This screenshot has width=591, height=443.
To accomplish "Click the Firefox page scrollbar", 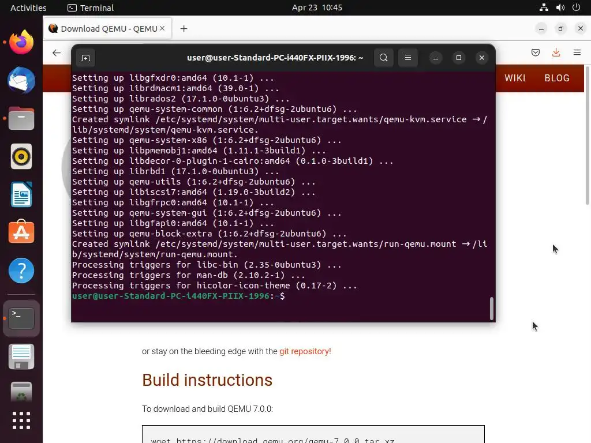I will coord(587,136).
